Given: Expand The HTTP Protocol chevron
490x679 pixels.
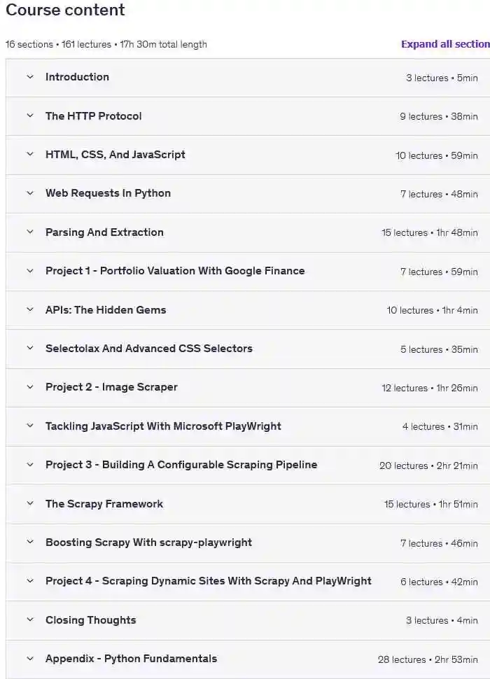Looking at the screenshot, I should pos(30,116).
